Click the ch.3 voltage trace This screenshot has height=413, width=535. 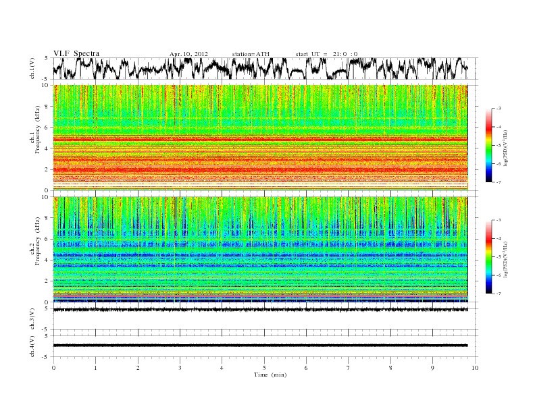pyautogui.click(x=260, y=310)
